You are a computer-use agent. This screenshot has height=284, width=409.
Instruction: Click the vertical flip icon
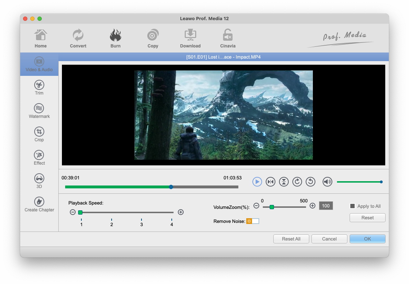pyautogui.click(x=284, y=182)
